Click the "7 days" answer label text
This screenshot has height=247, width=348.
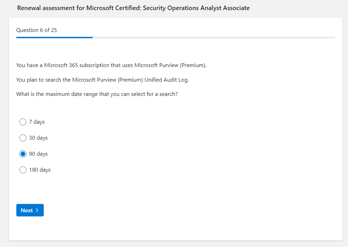coord(37,122)
